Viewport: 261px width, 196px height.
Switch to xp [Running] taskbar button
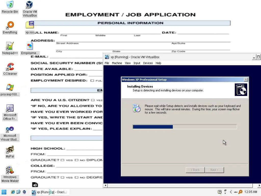click(49, 192)
